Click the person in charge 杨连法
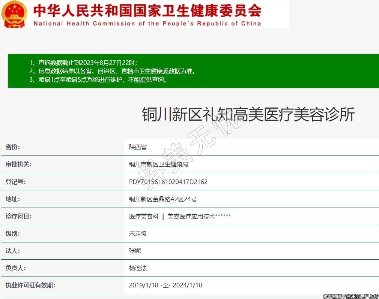379x299 pixels. click(x=138, y=268)
